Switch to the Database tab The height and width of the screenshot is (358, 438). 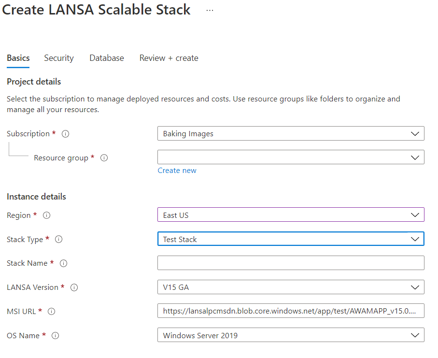pos(107,58)
